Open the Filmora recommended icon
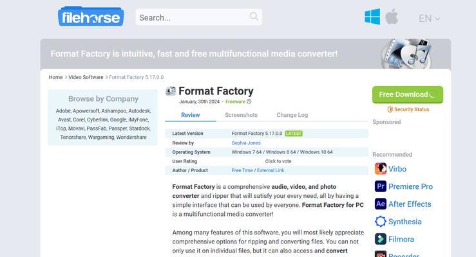The width and height of the screenshot is (476, 257). (x=381, y=239)
